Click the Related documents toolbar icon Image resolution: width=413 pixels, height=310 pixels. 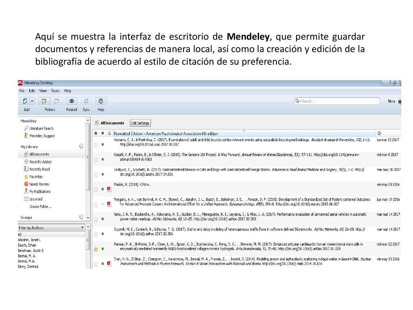pyautogui.click(x=71, y=101)
